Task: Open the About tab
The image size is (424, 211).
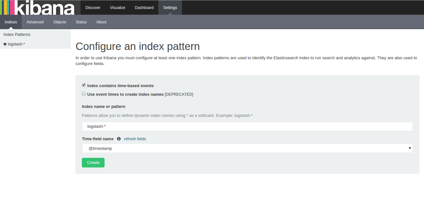Action: (x=101, y=22)
